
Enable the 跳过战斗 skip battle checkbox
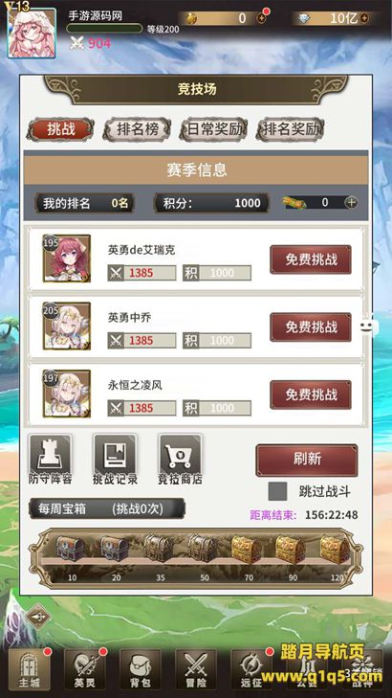point(277,491)
